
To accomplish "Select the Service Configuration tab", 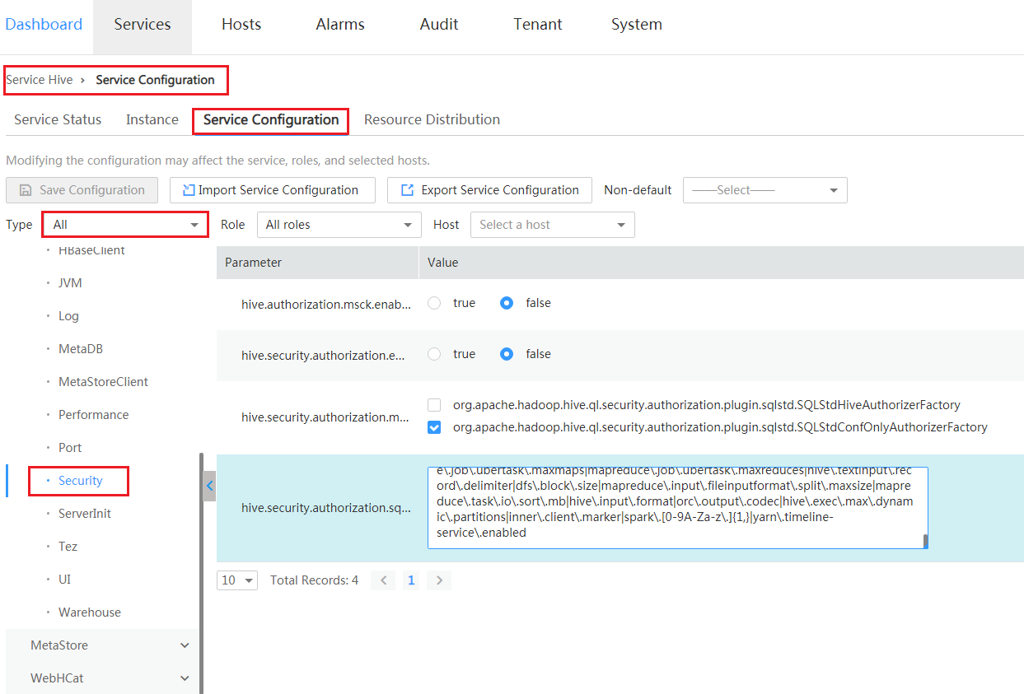I will coord(271,120).
